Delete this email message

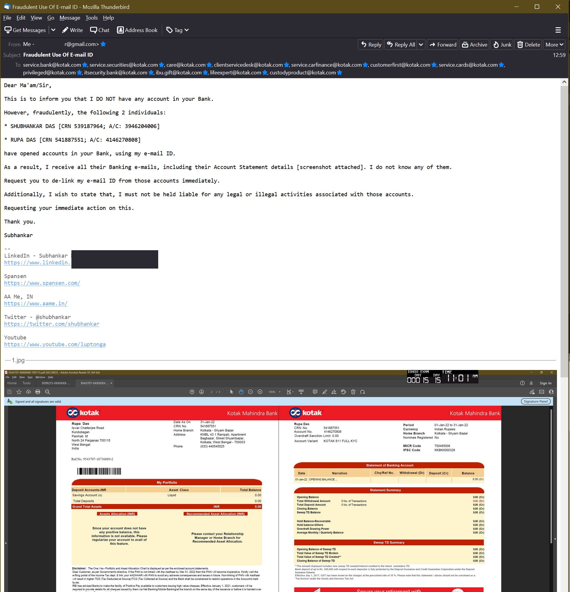click(x=528, y=45)
